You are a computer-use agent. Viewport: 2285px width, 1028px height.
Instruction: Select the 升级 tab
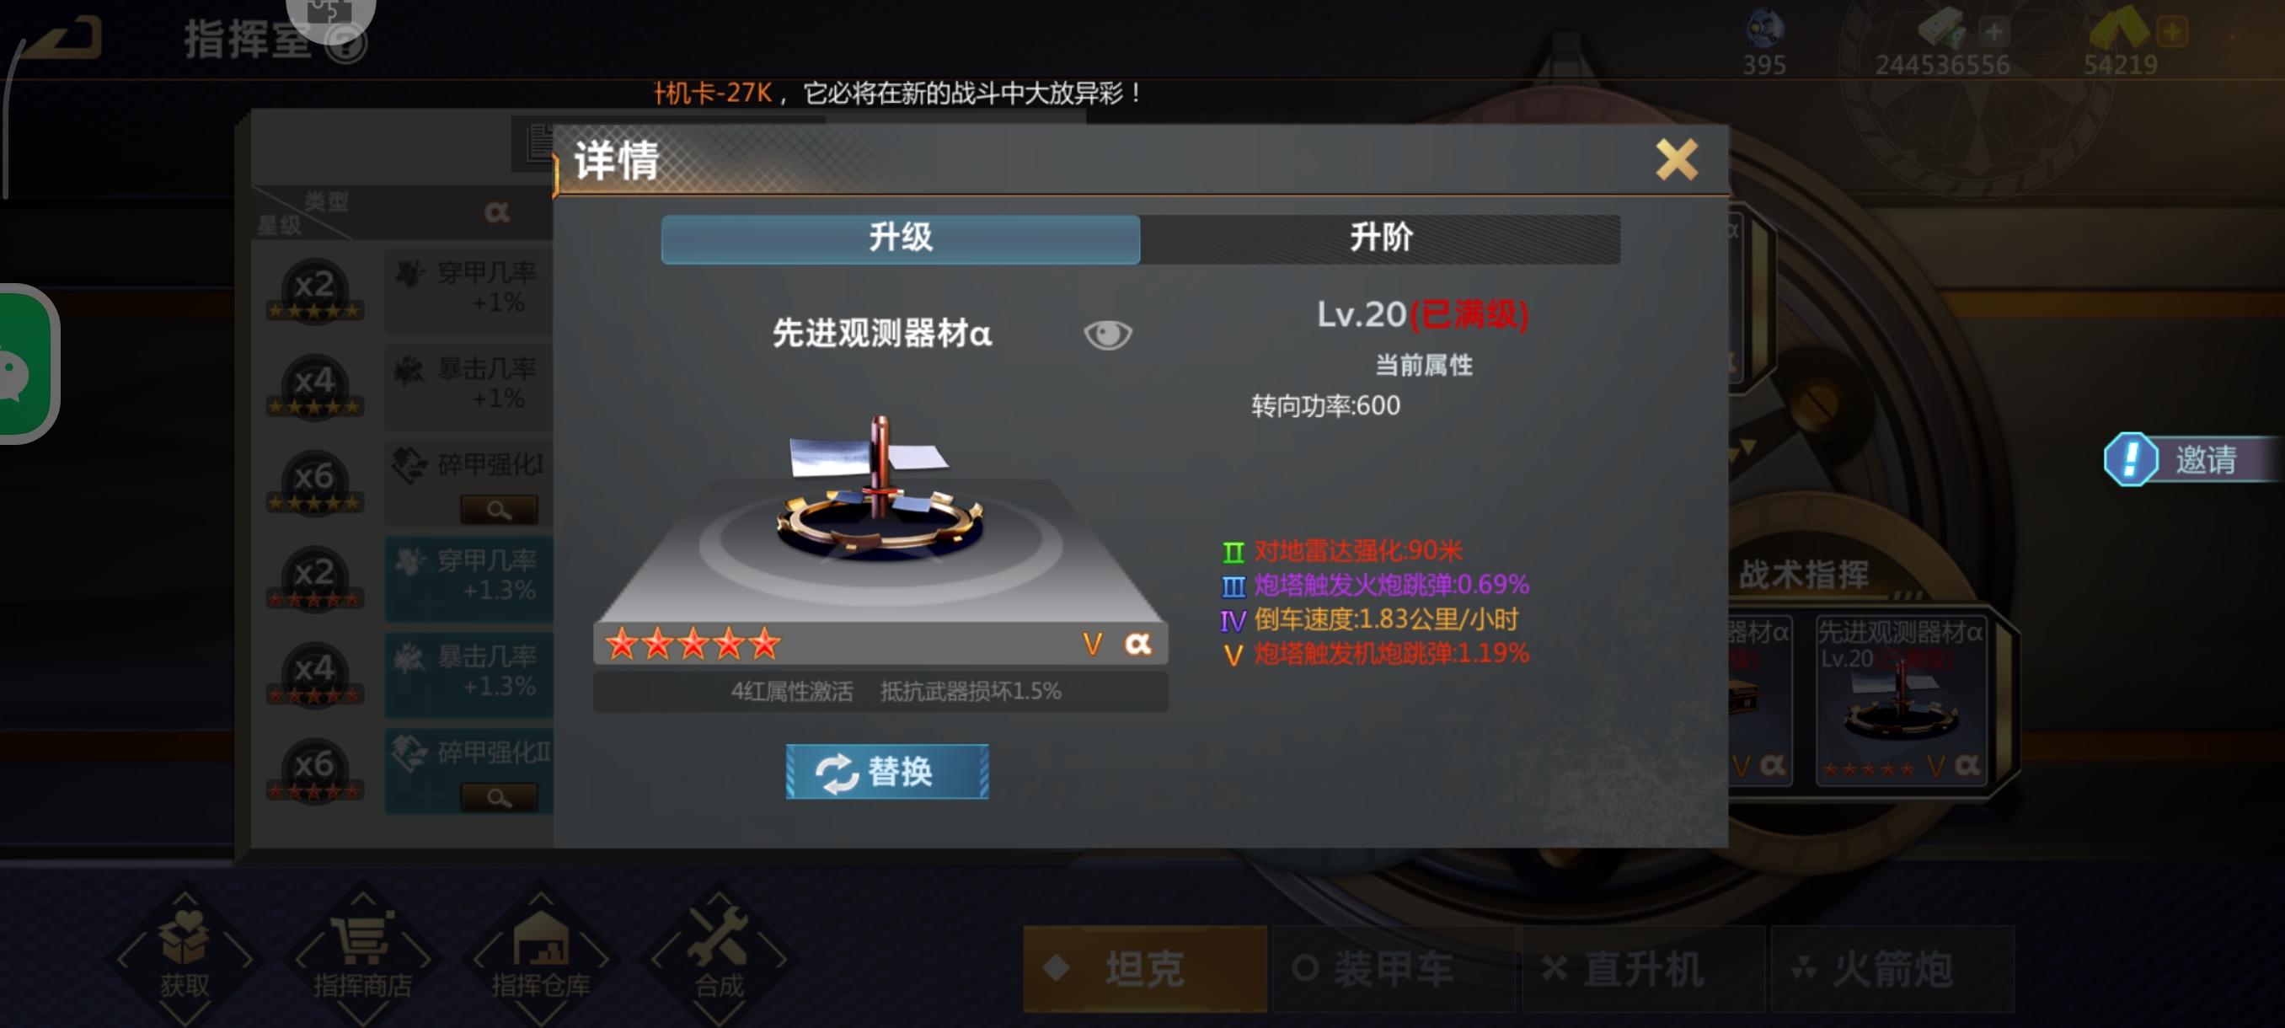901,238
